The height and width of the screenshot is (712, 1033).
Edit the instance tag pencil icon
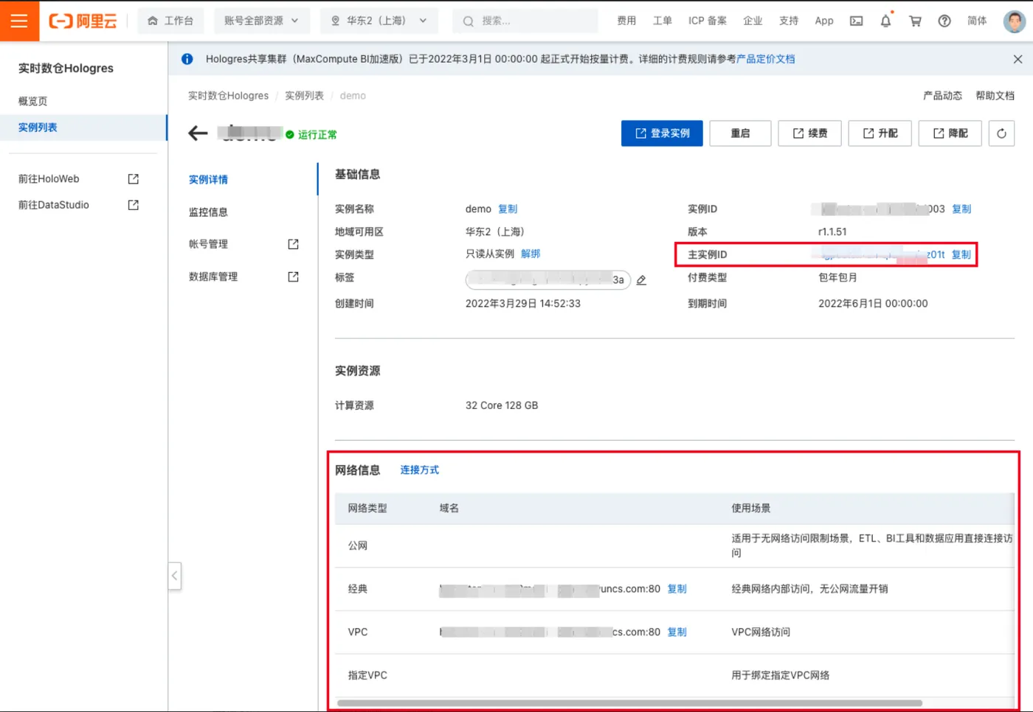641,280
